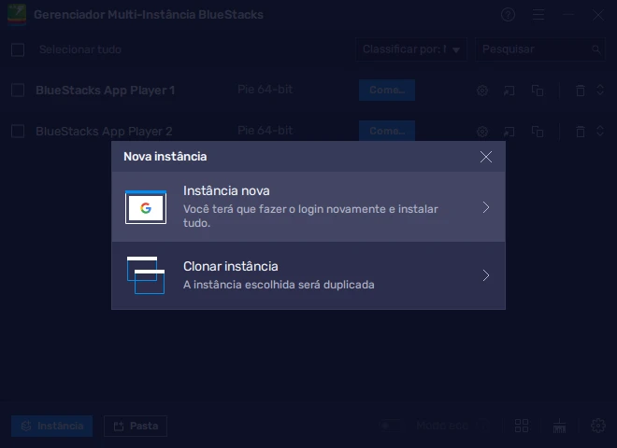Click the BlueStacks App Player 2 name
The width and height of the screenshot is (617, 448).
[x=104, y=132]
